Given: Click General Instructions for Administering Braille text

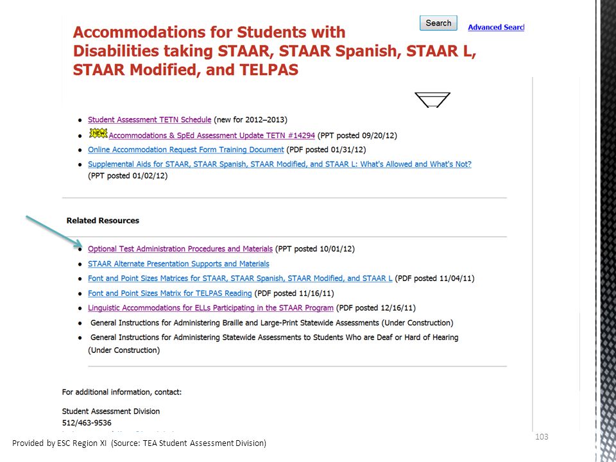Looking at the screenshot, I should point(272,323).
